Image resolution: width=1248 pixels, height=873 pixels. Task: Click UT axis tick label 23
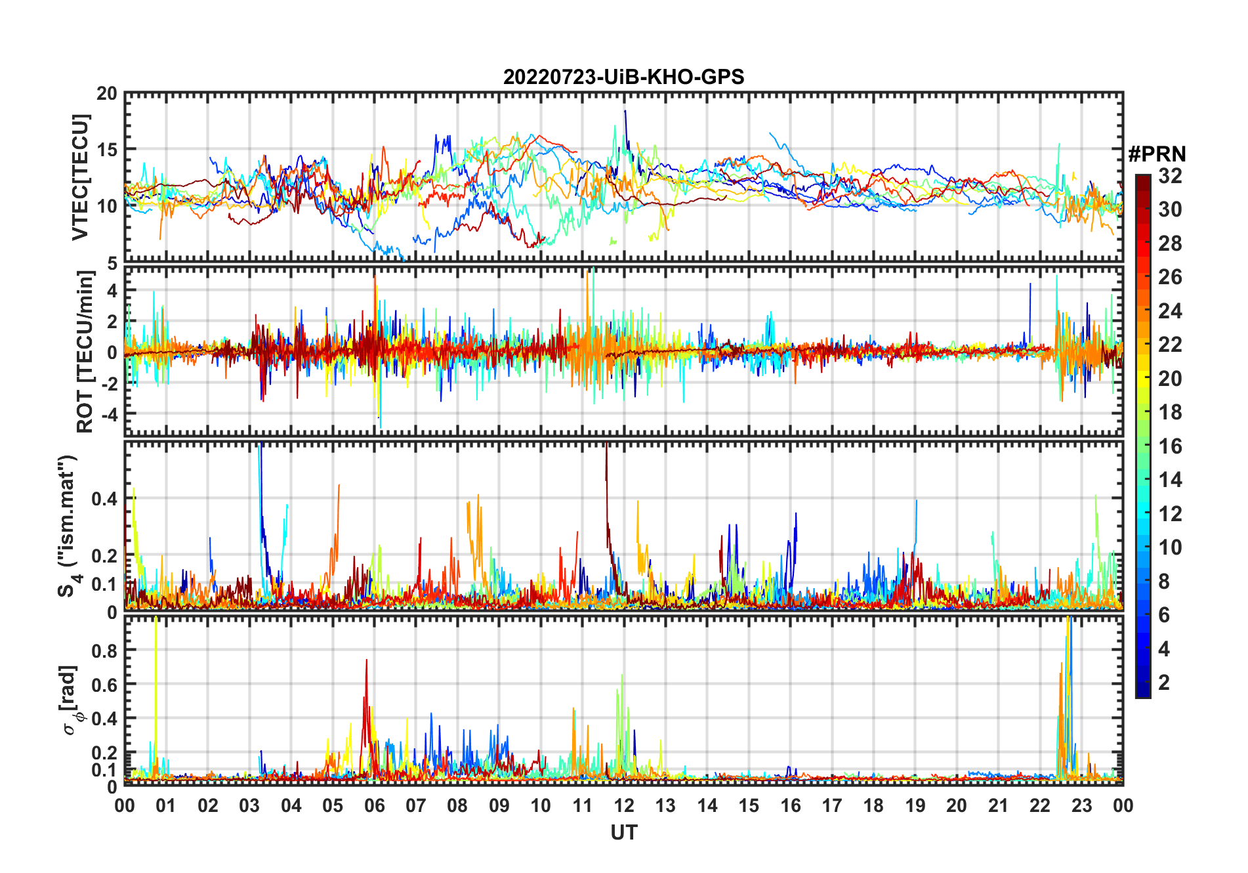tap(1081, 805)
